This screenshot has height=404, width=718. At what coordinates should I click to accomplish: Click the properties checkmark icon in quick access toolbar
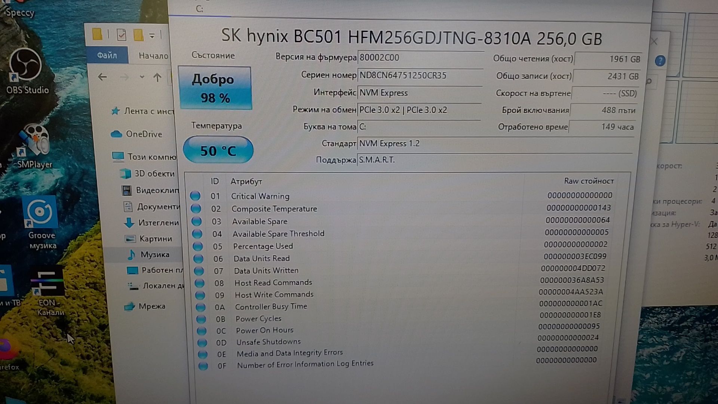point(121,35)
